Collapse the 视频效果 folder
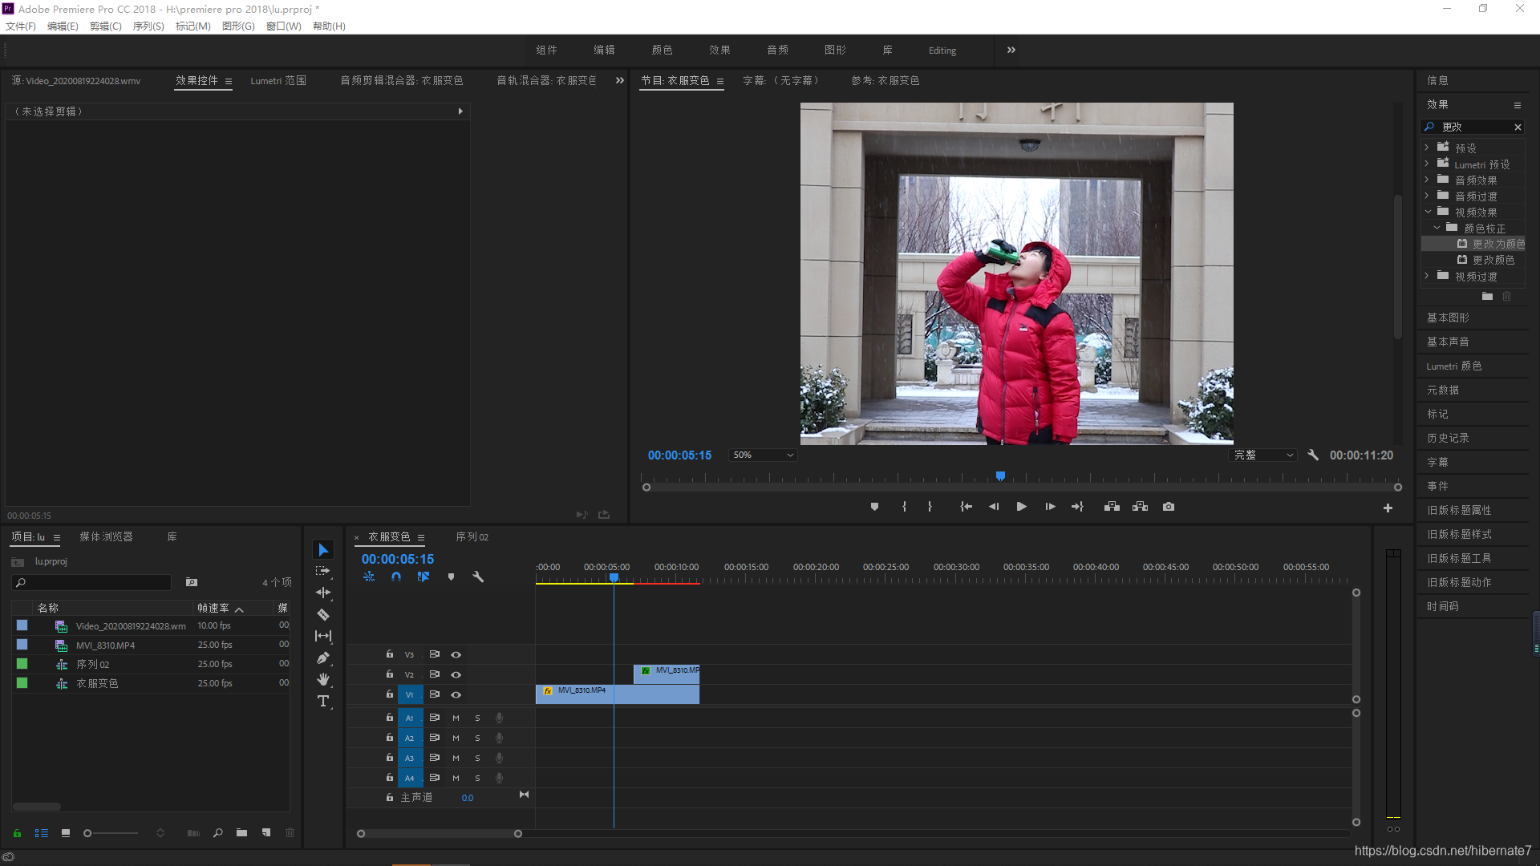 coord(1428,212)
